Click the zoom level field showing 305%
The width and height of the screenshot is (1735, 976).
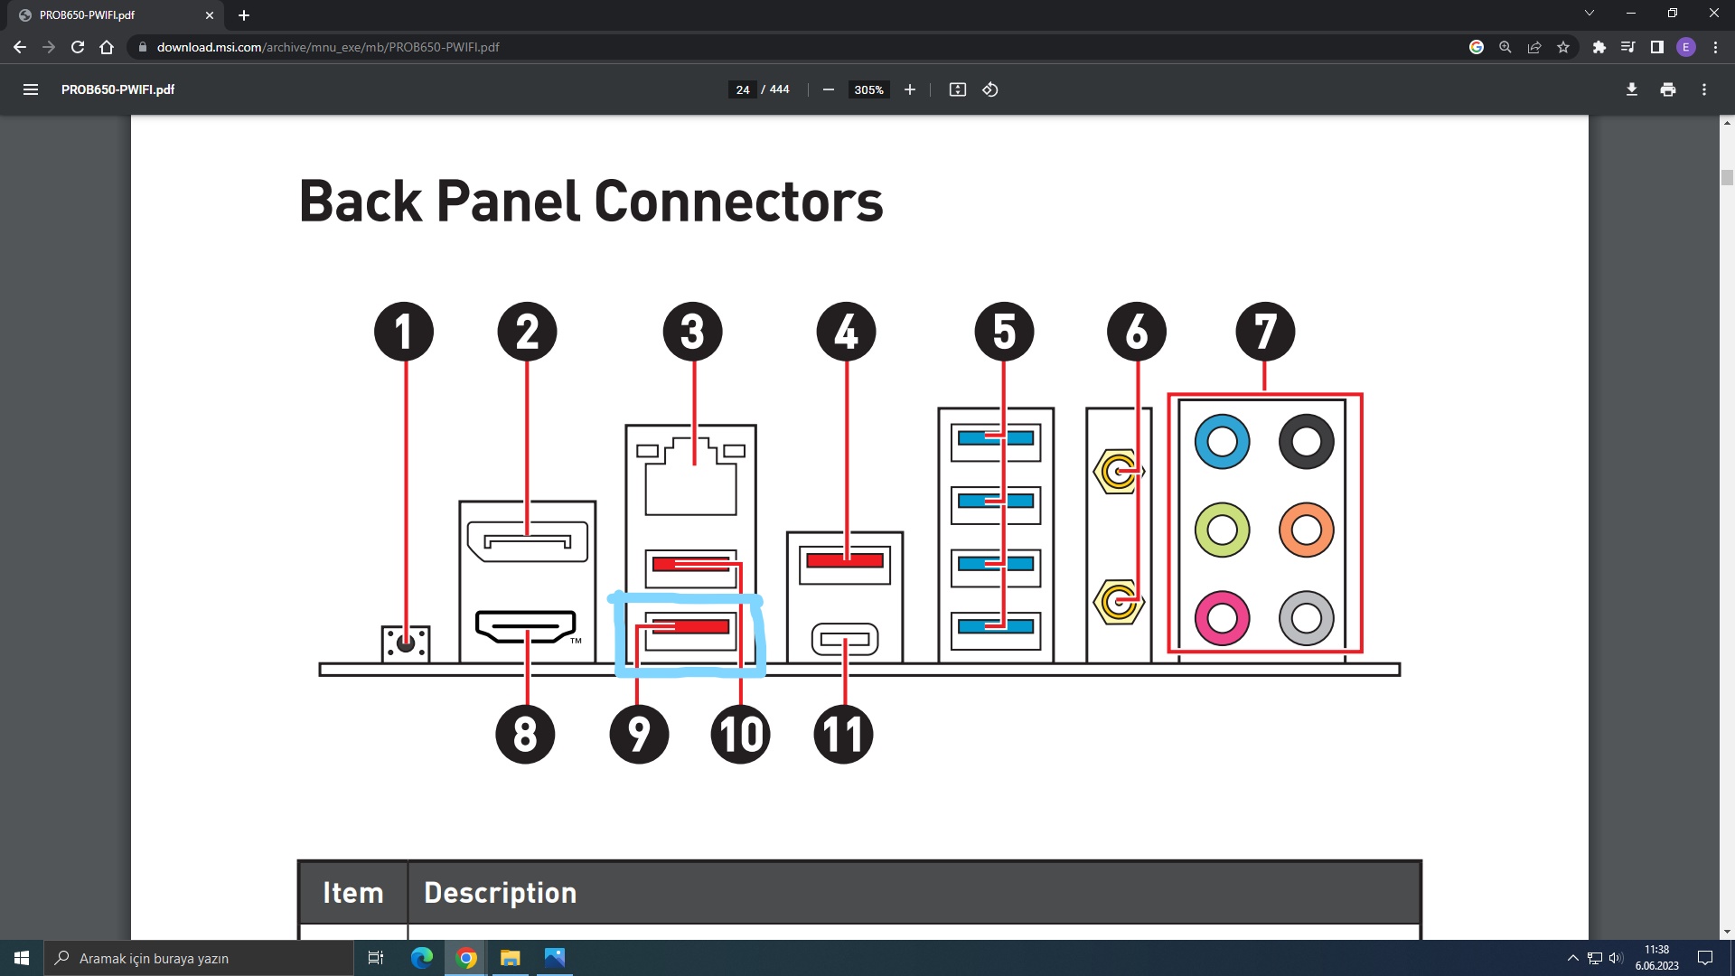(x=868, y=89)
